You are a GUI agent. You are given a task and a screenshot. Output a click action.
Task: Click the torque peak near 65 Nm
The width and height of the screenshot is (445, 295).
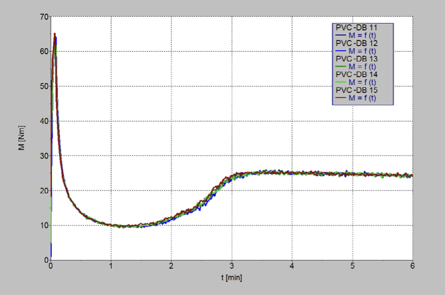coord(55,34)
